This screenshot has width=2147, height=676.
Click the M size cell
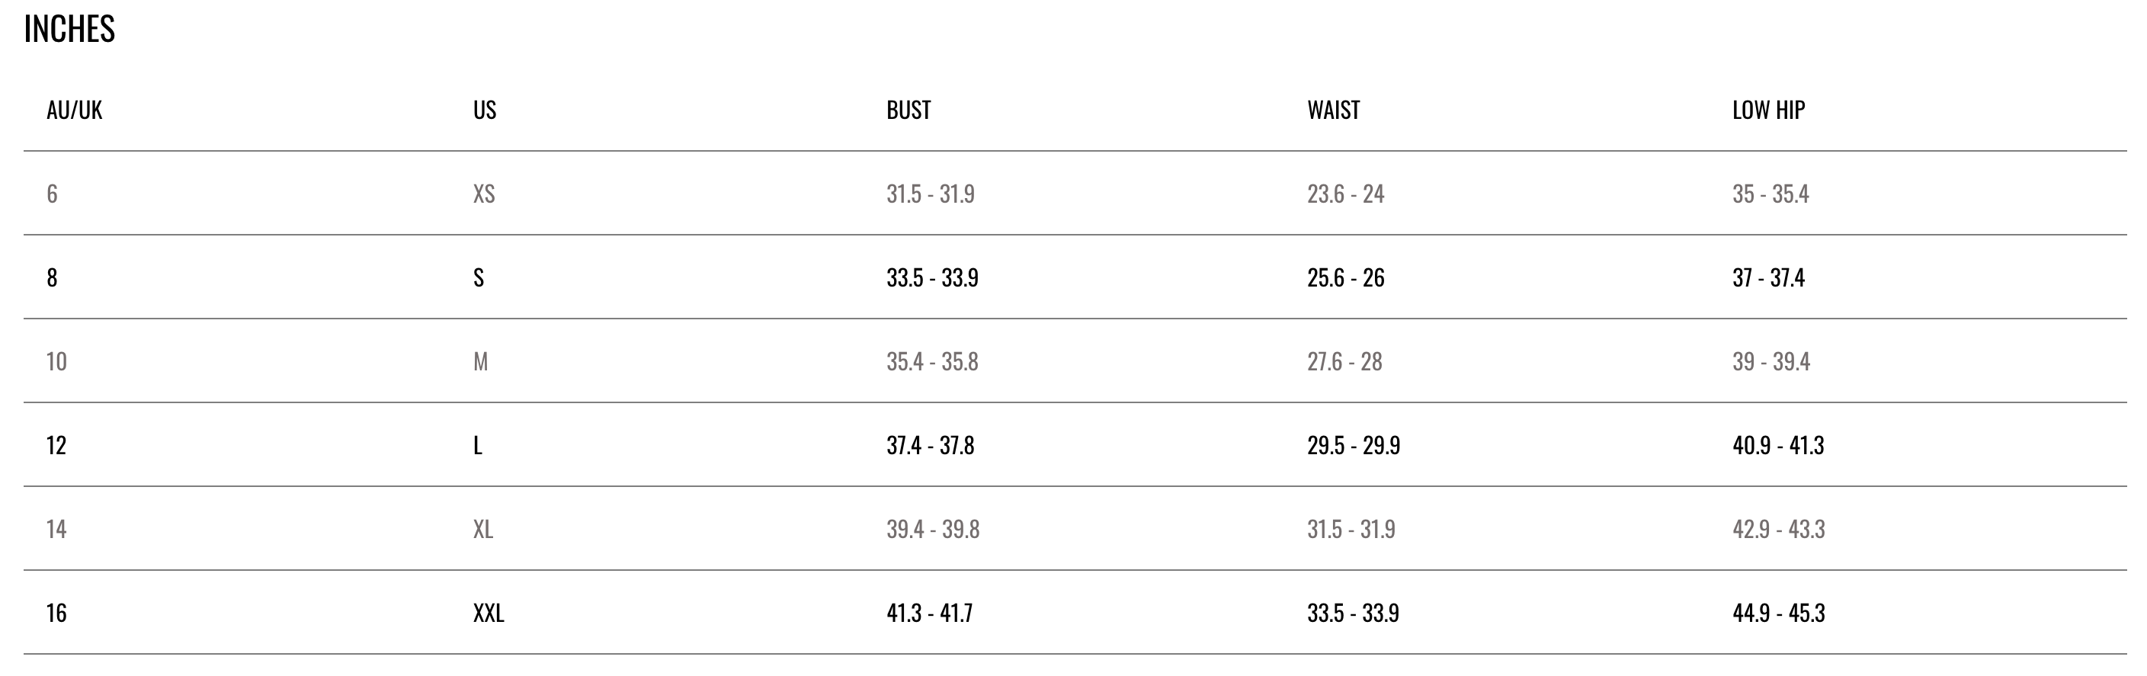(x=480, y=362)
